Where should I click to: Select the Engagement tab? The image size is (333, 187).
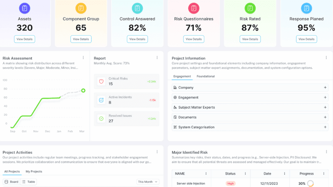[x=182, y=76]
